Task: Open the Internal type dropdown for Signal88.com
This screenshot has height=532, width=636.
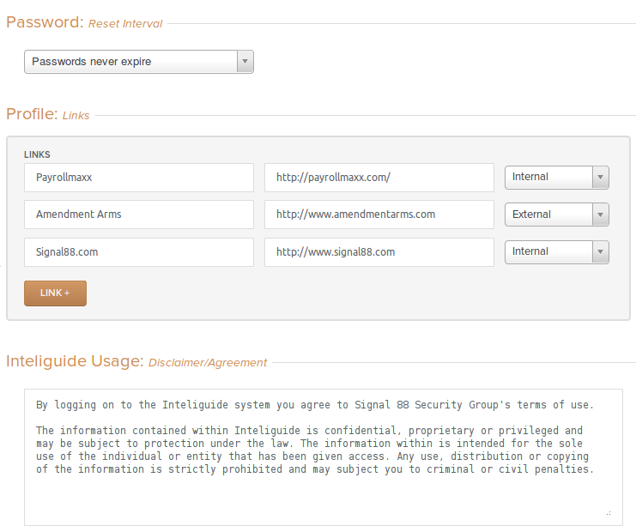Action: click(x=556, y=251)
